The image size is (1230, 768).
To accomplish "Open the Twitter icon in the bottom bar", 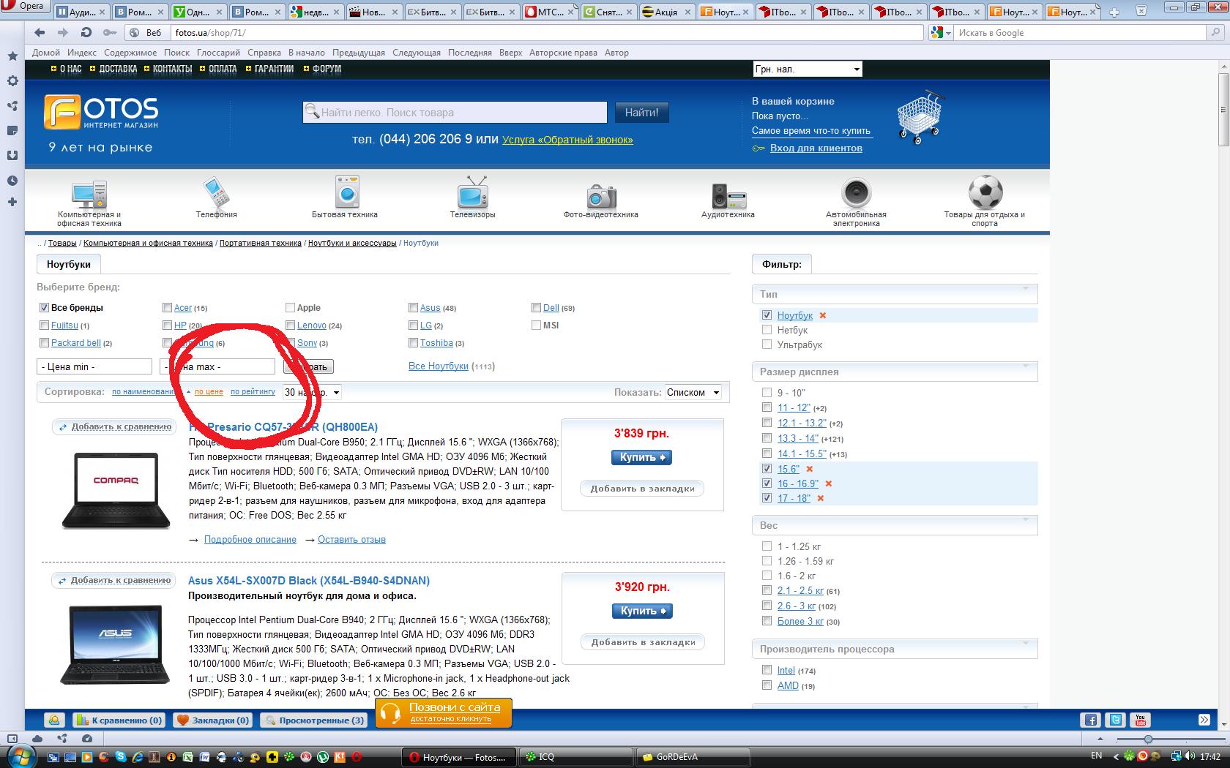I will [x=1115, y=720].
